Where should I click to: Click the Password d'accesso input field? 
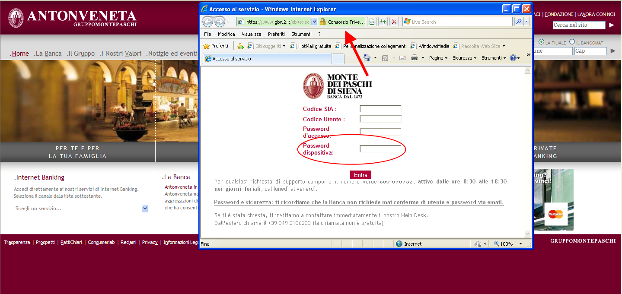[380, 132]
